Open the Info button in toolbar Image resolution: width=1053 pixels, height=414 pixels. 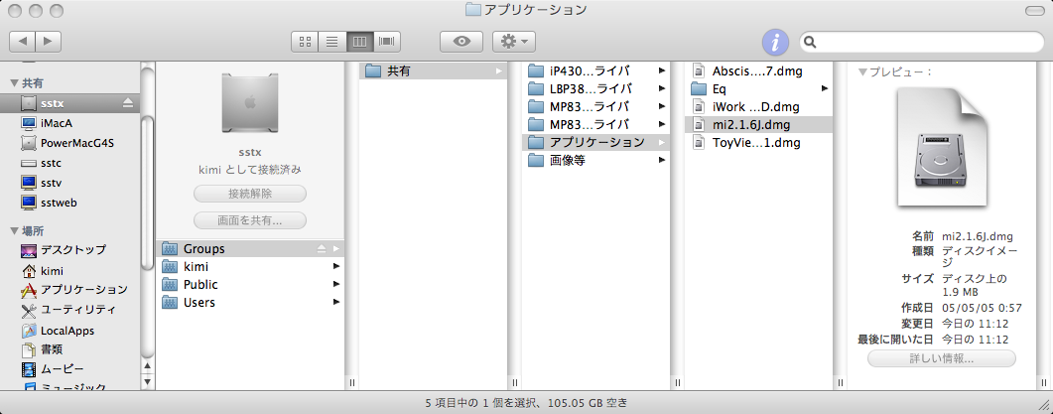point(775,42)
